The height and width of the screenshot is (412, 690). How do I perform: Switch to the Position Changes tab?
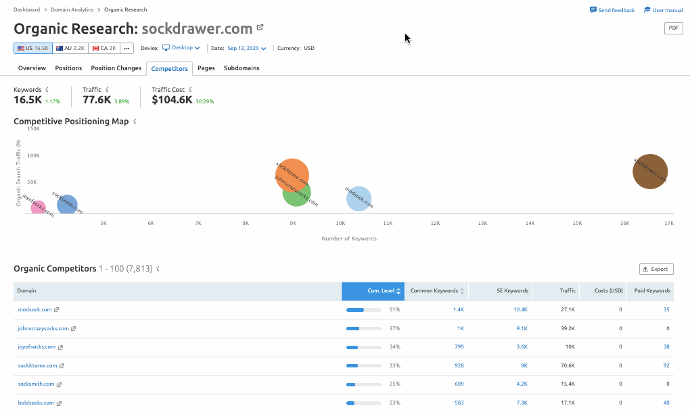click(116, 68)
